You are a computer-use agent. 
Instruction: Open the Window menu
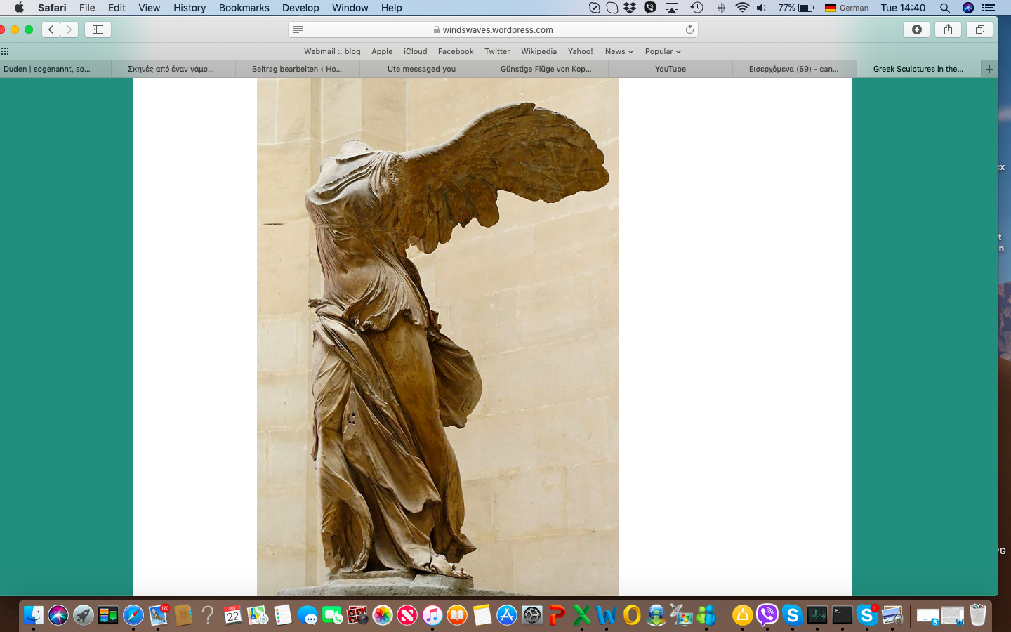350,8
